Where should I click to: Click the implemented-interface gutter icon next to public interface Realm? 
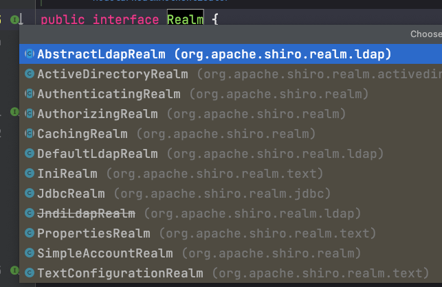pos(16,19)
